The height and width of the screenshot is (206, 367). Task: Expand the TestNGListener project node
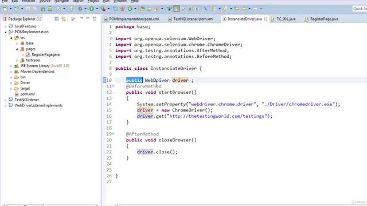pyautogui.click(x=5, y=100)
